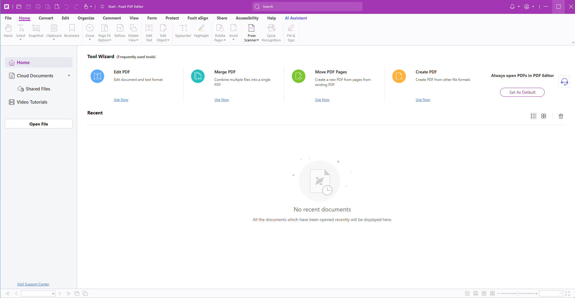Click the Print icon in quick access toolbar
Screen dimensions: 575x298
38,7
